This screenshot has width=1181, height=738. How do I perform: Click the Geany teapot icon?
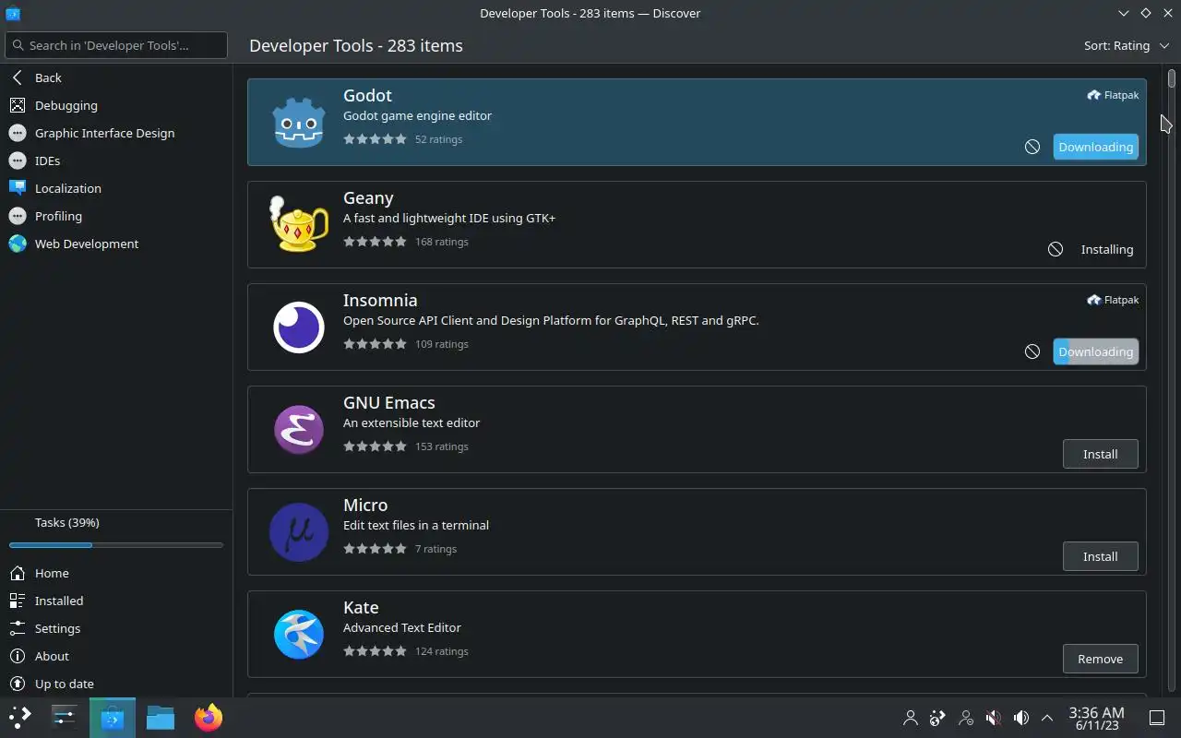299,224
